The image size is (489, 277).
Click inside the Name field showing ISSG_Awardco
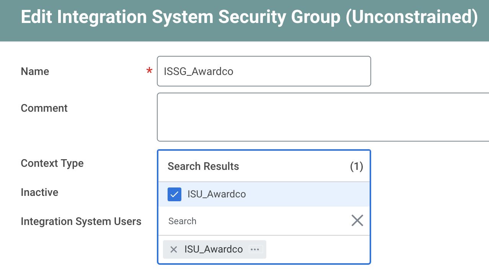[x=264, y=71]
